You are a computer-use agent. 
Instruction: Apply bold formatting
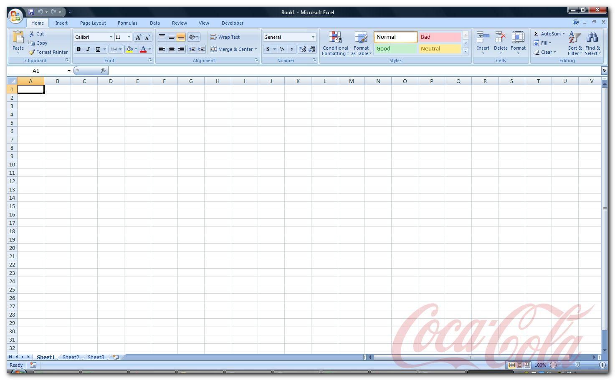coord(78,49)
